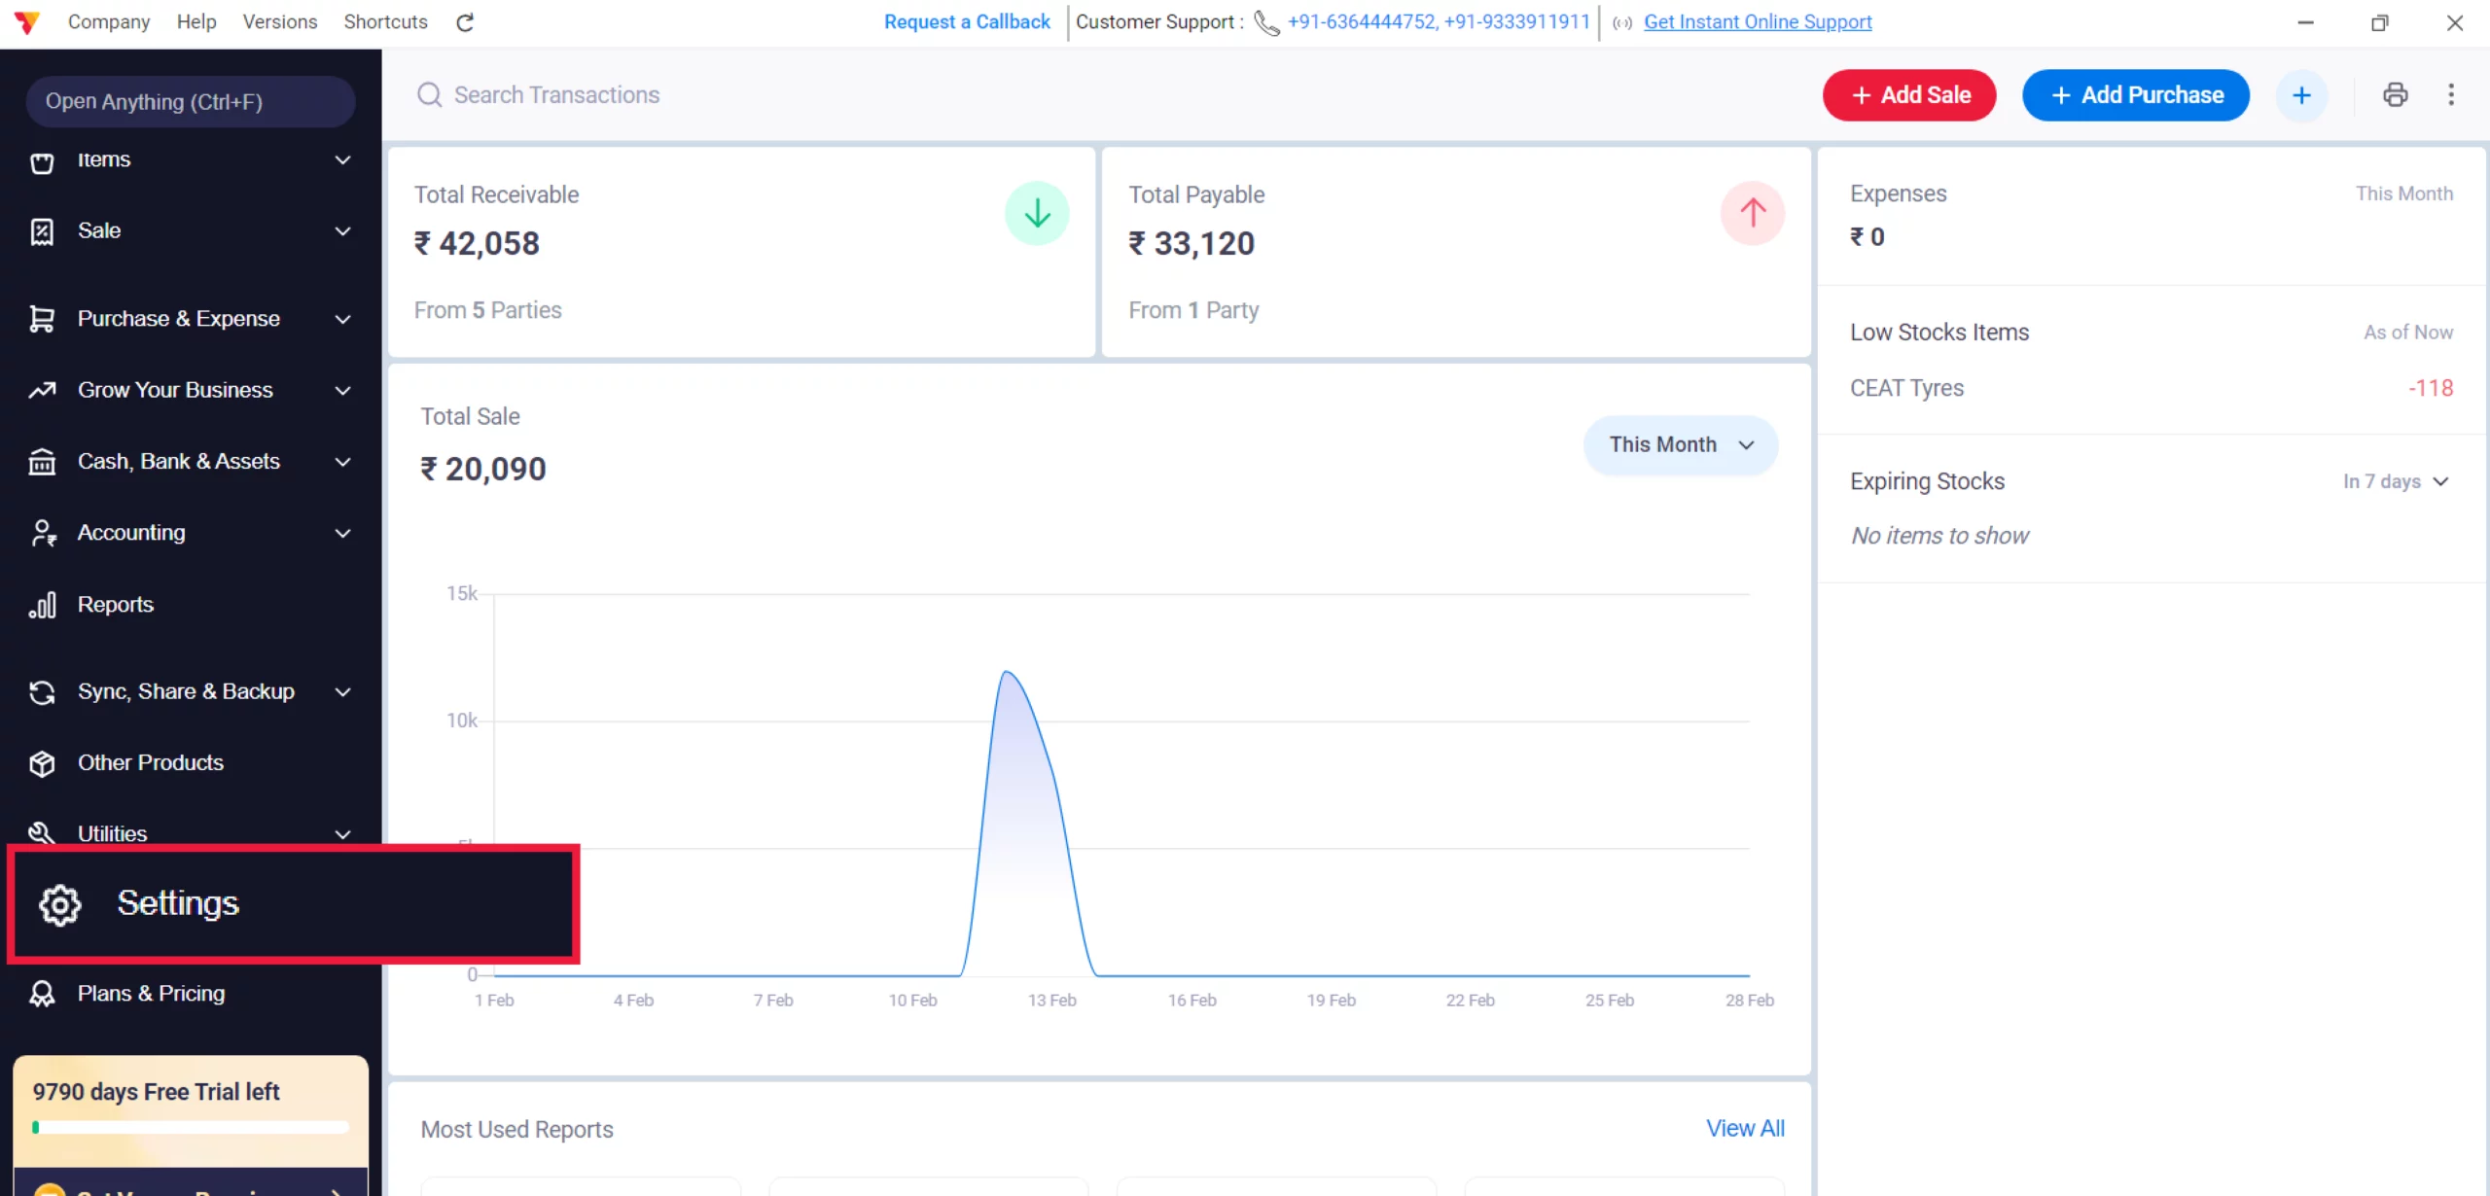Viewport: 2490px width, 1196px height.
Task: Open the three-dot more options menu
Action: pyautogui.click(x=2450, y=94)
